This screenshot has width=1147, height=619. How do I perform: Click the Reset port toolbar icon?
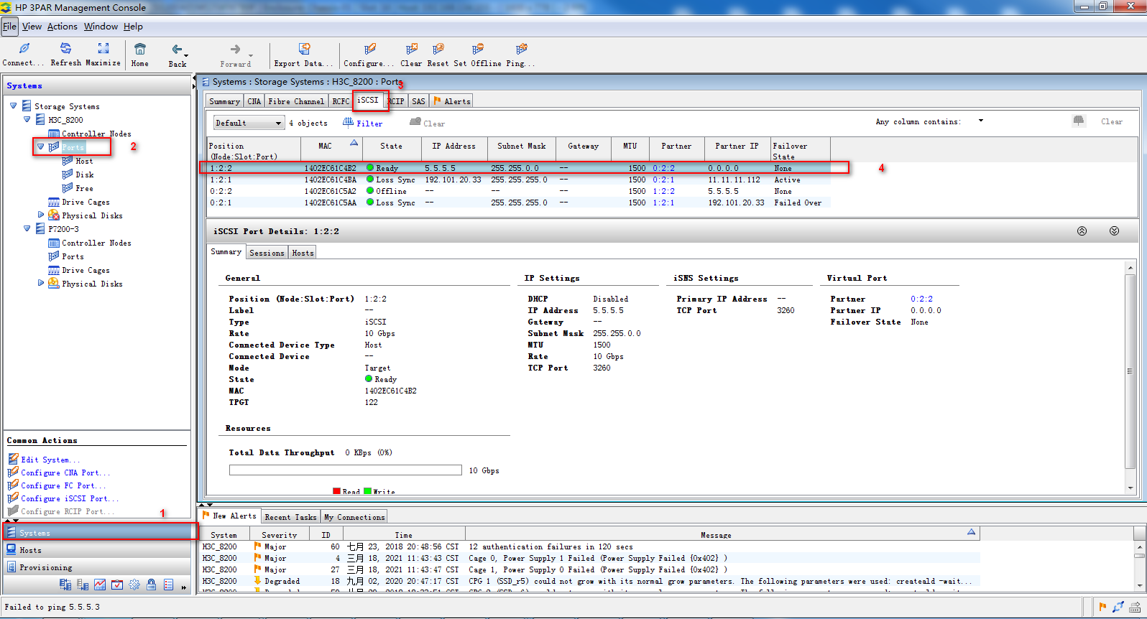coord(438,49)
